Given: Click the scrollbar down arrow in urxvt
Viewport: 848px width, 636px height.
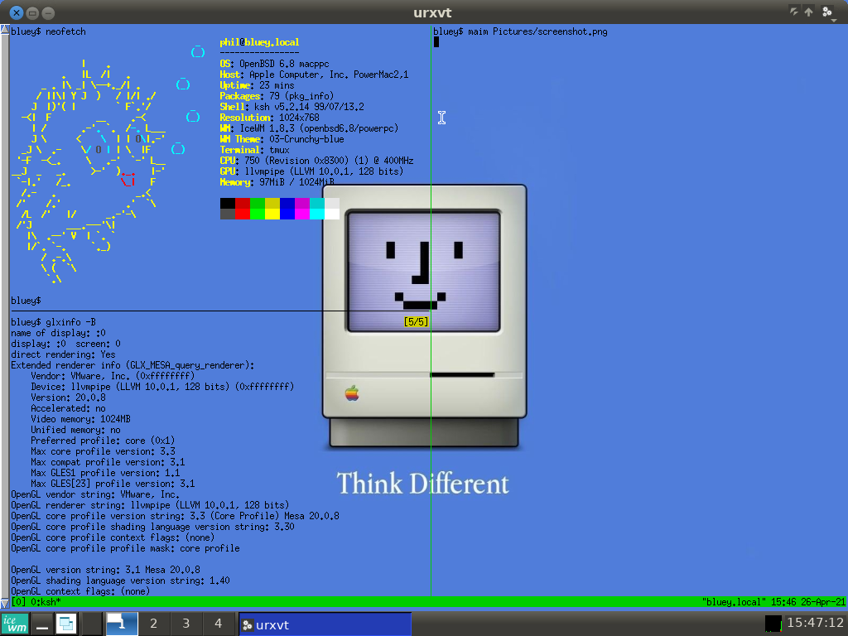Looking at the screenshot, I should click(4, 603).
